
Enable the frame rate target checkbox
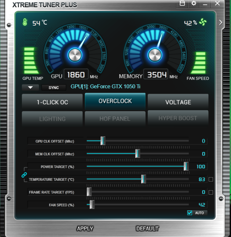point(211,192)
